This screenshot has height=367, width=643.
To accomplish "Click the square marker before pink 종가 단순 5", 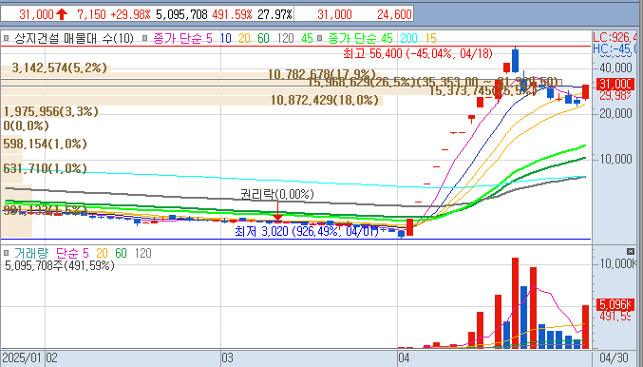I will [144, 39].
